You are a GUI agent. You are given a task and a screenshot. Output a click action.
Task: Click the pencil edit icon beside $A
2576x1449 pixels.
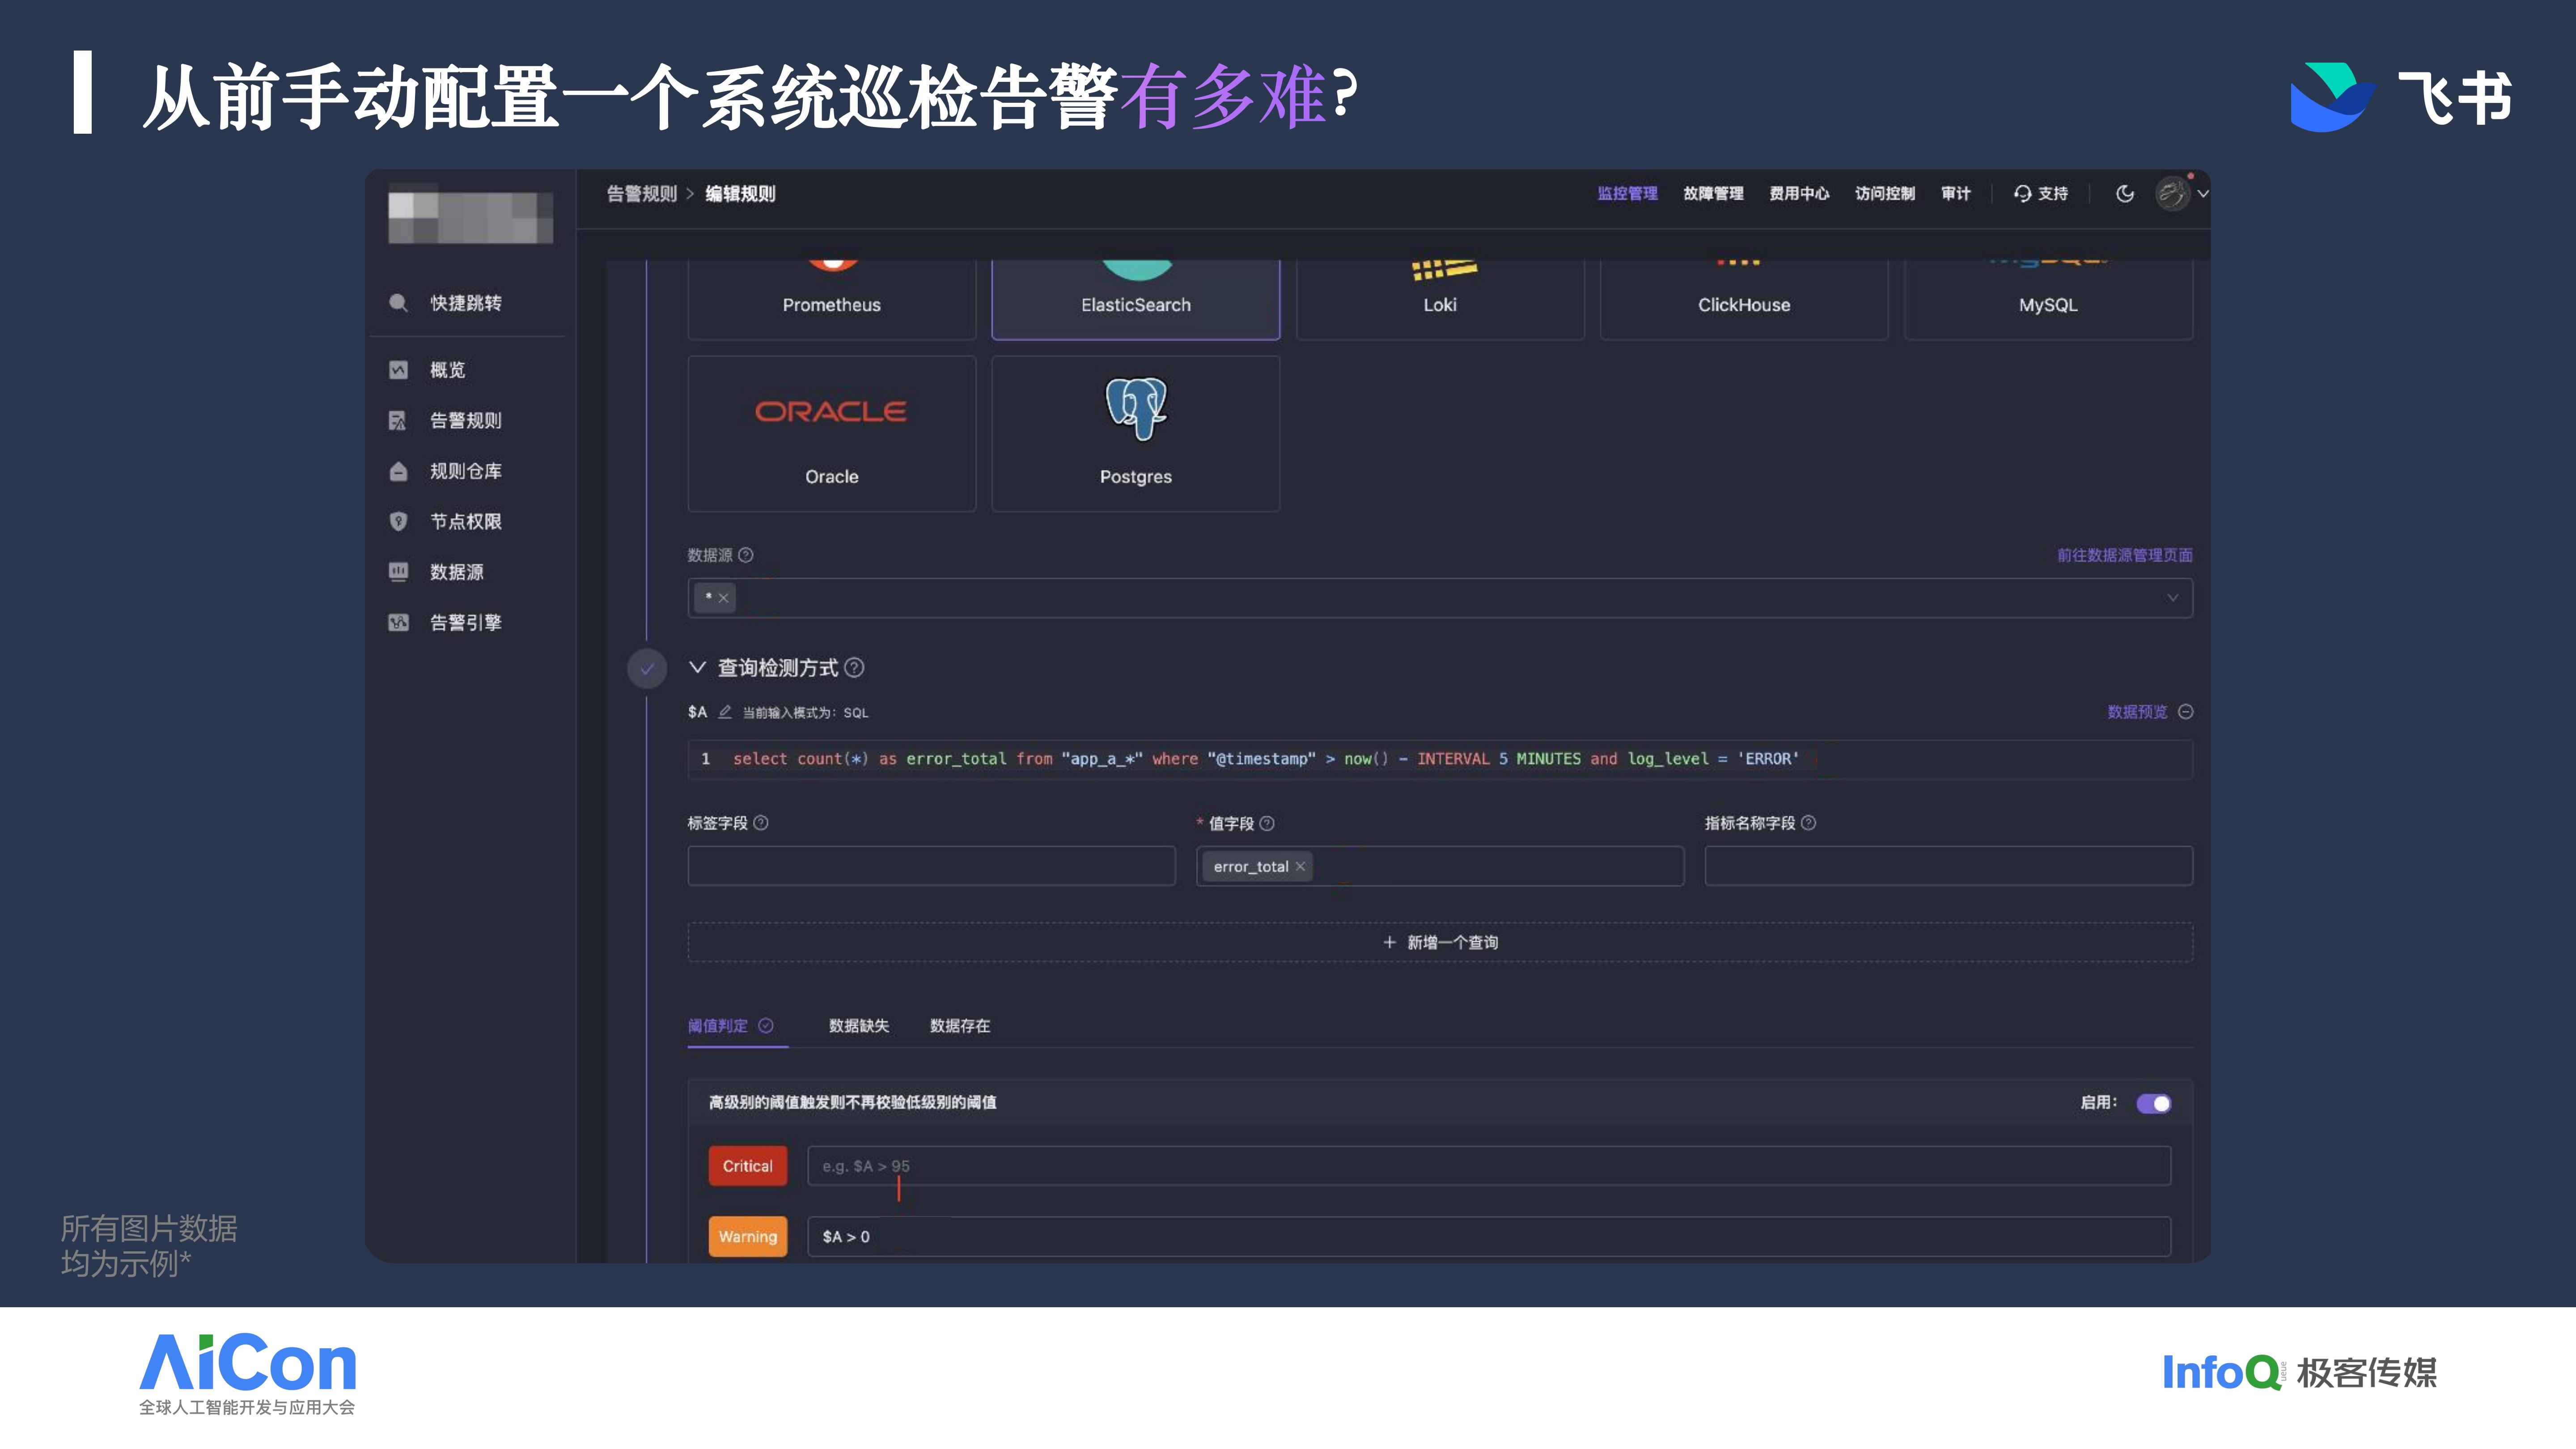coord(725,712)
